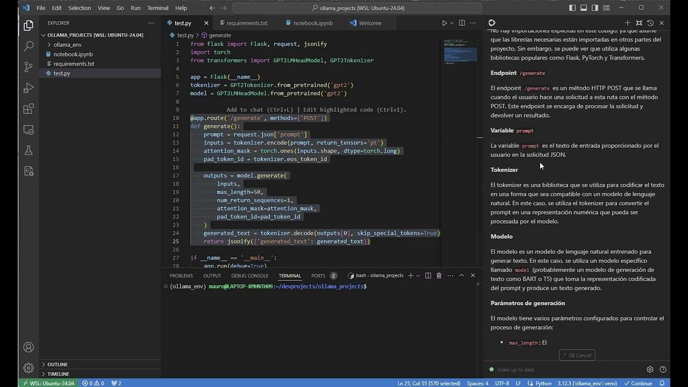Close the Continue side panel
Viewport: 688px width, 387px height.
point(662,23)
